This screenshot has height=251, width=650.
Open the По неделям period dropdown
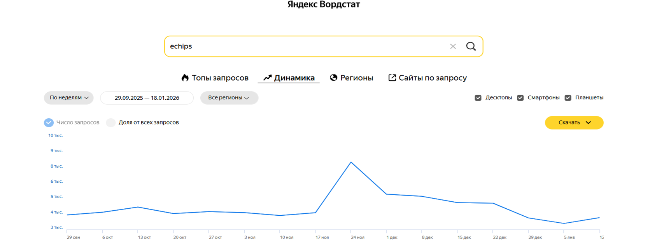[69, 98]
